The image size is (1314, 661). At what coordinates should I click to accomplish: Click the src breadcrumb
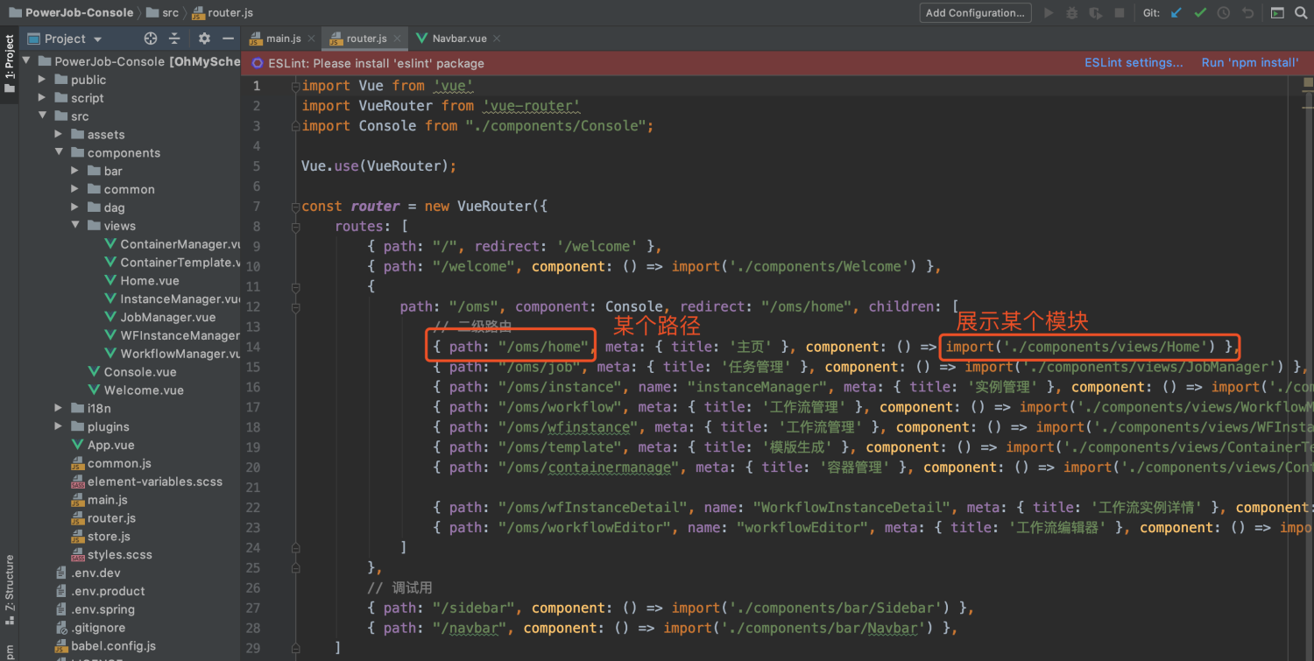(163, 13)
